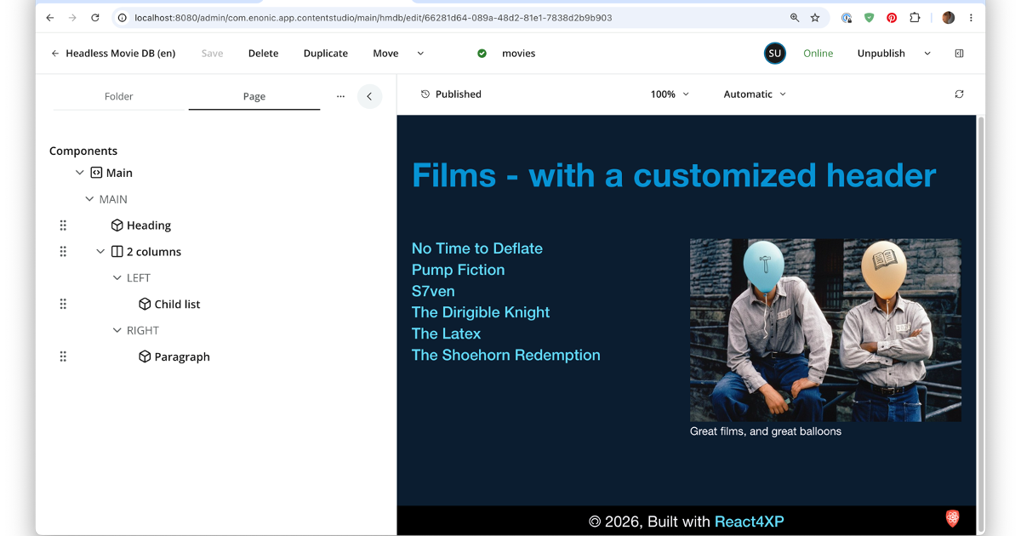Image resolution: width=1021 pixels, height=536 pixels.
Task: Open the Chrome three-dot menu
Action: point(971,18)
